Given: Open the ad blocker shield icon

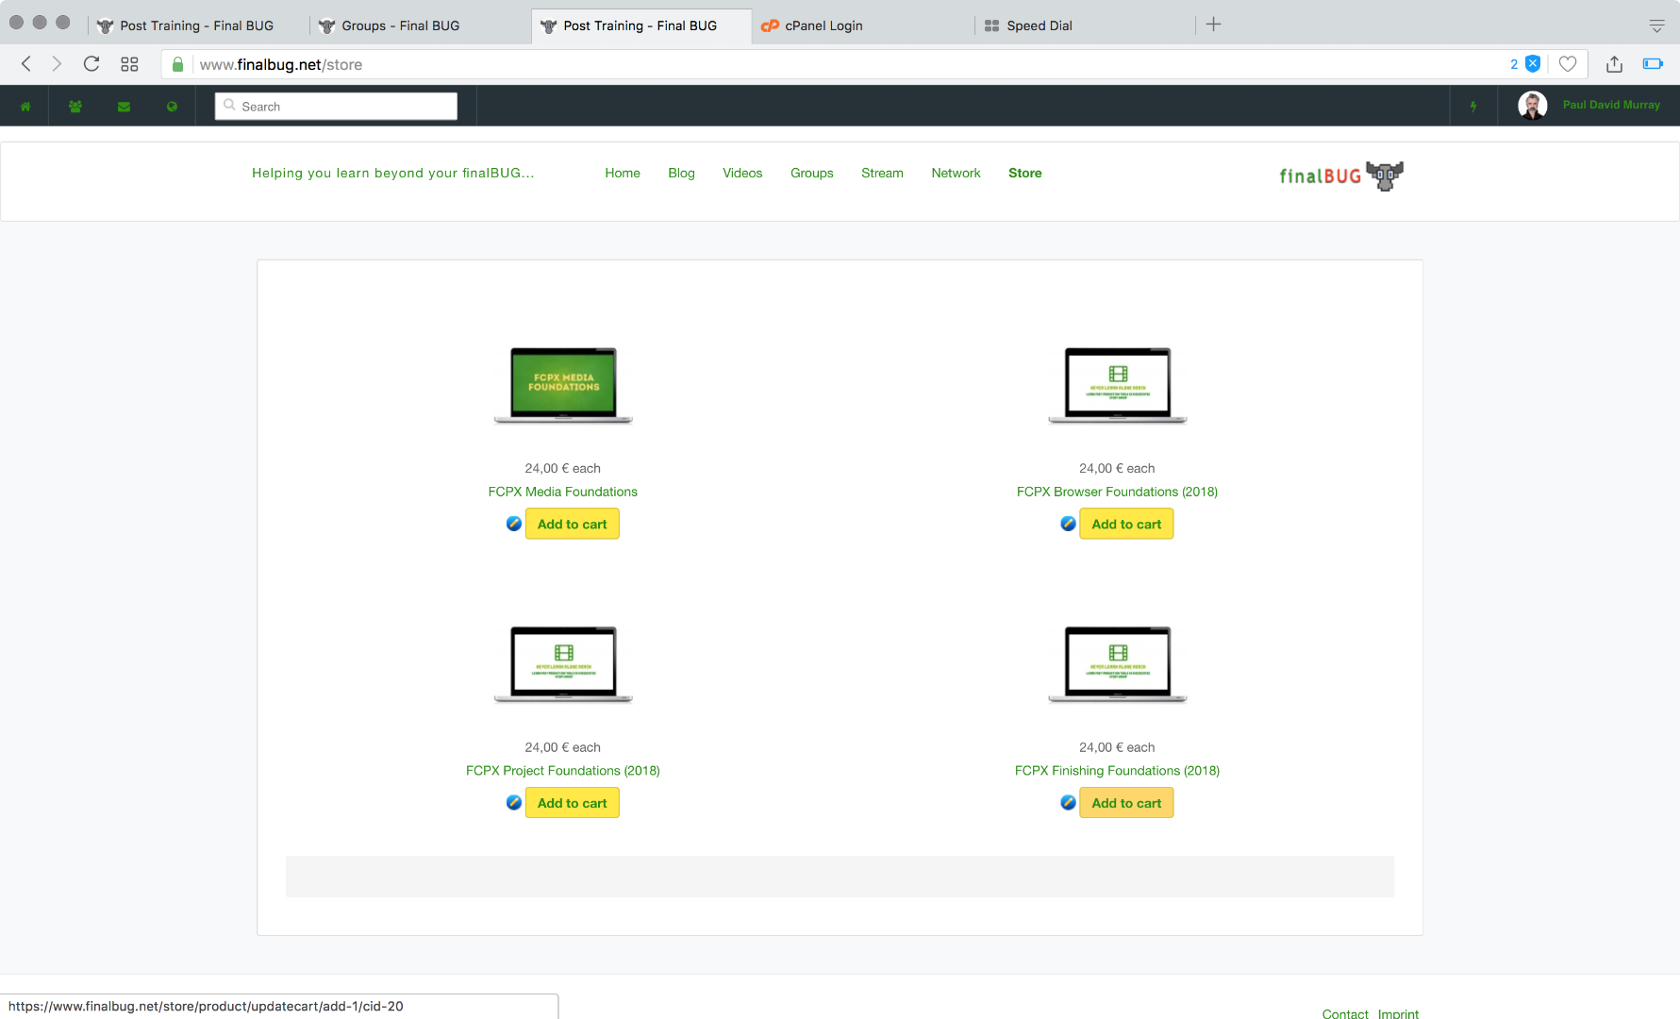Looking at the screenshot, I should pos(1533,64).
